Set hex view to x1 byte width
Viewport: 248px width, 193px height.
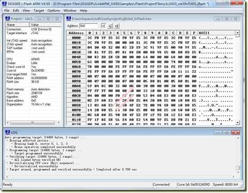103,26
